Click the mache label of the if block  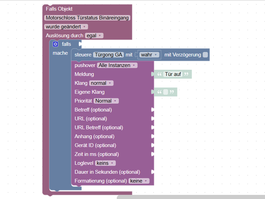(x=60, y=53)
